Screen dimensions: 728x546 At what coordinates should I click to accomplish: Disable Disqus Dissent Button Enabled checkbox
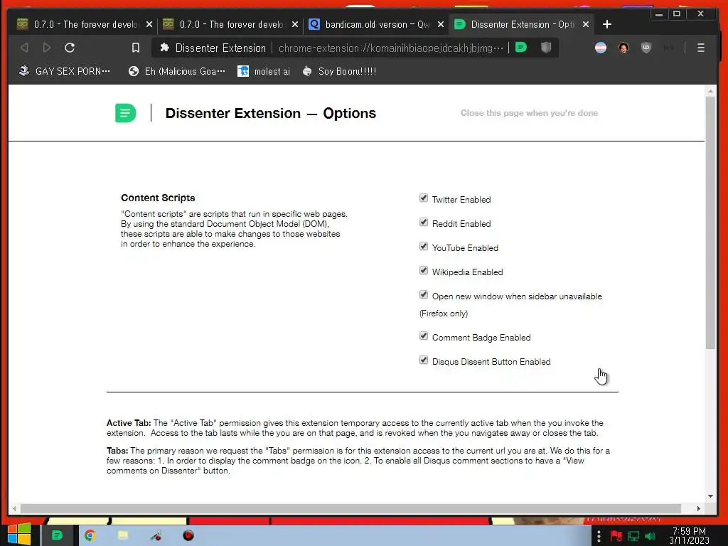[x=424, y=360]
